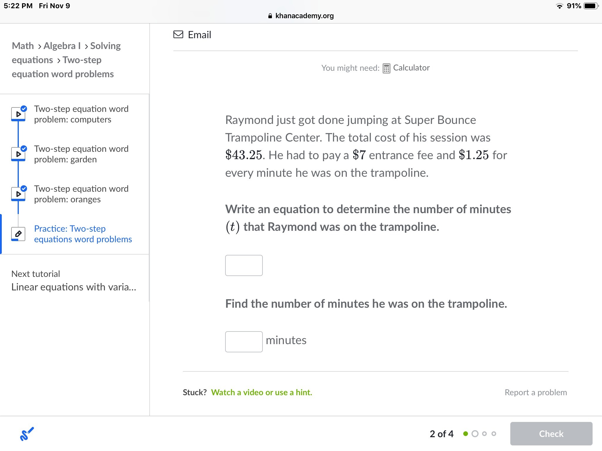Open Practice: Two-step equations word problems
Screen dimensions: 602x451
coord(83,234)
